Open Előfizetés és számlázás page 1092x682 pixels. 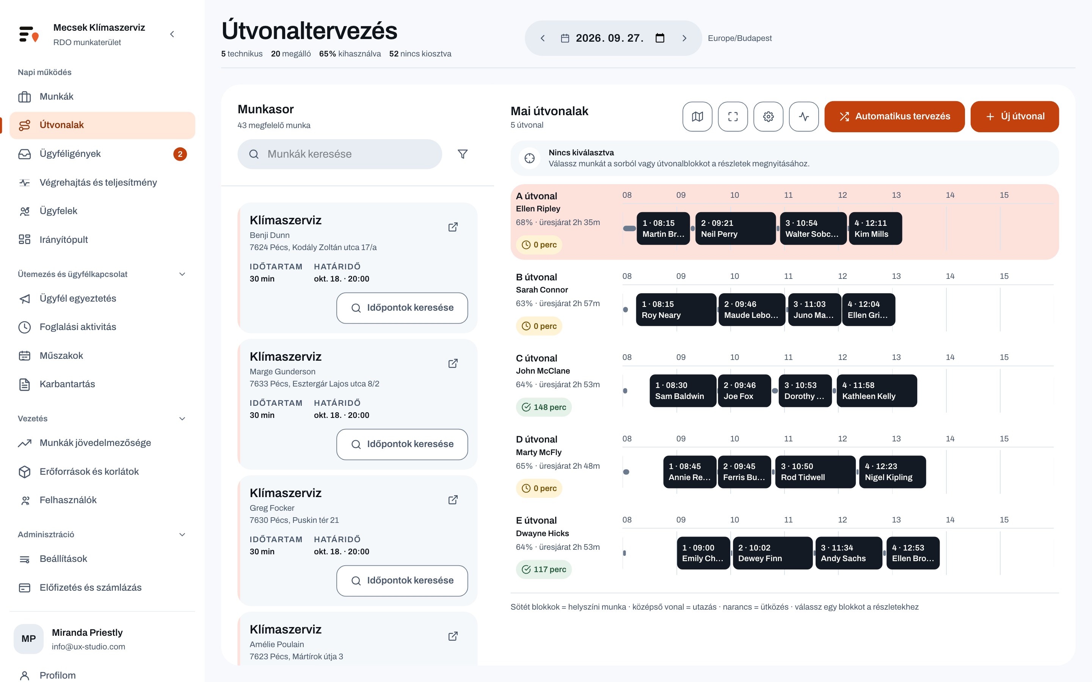tap(102, 588)
